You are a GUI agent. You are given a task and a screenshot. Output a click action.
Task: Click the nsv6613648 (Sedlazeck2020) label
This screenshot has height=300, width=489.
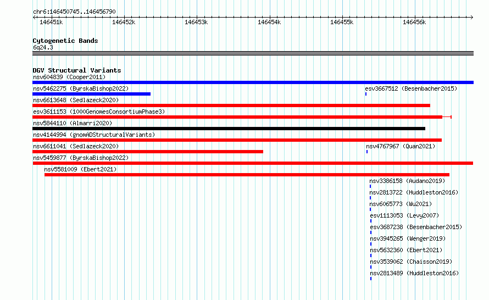click(76, 100)
